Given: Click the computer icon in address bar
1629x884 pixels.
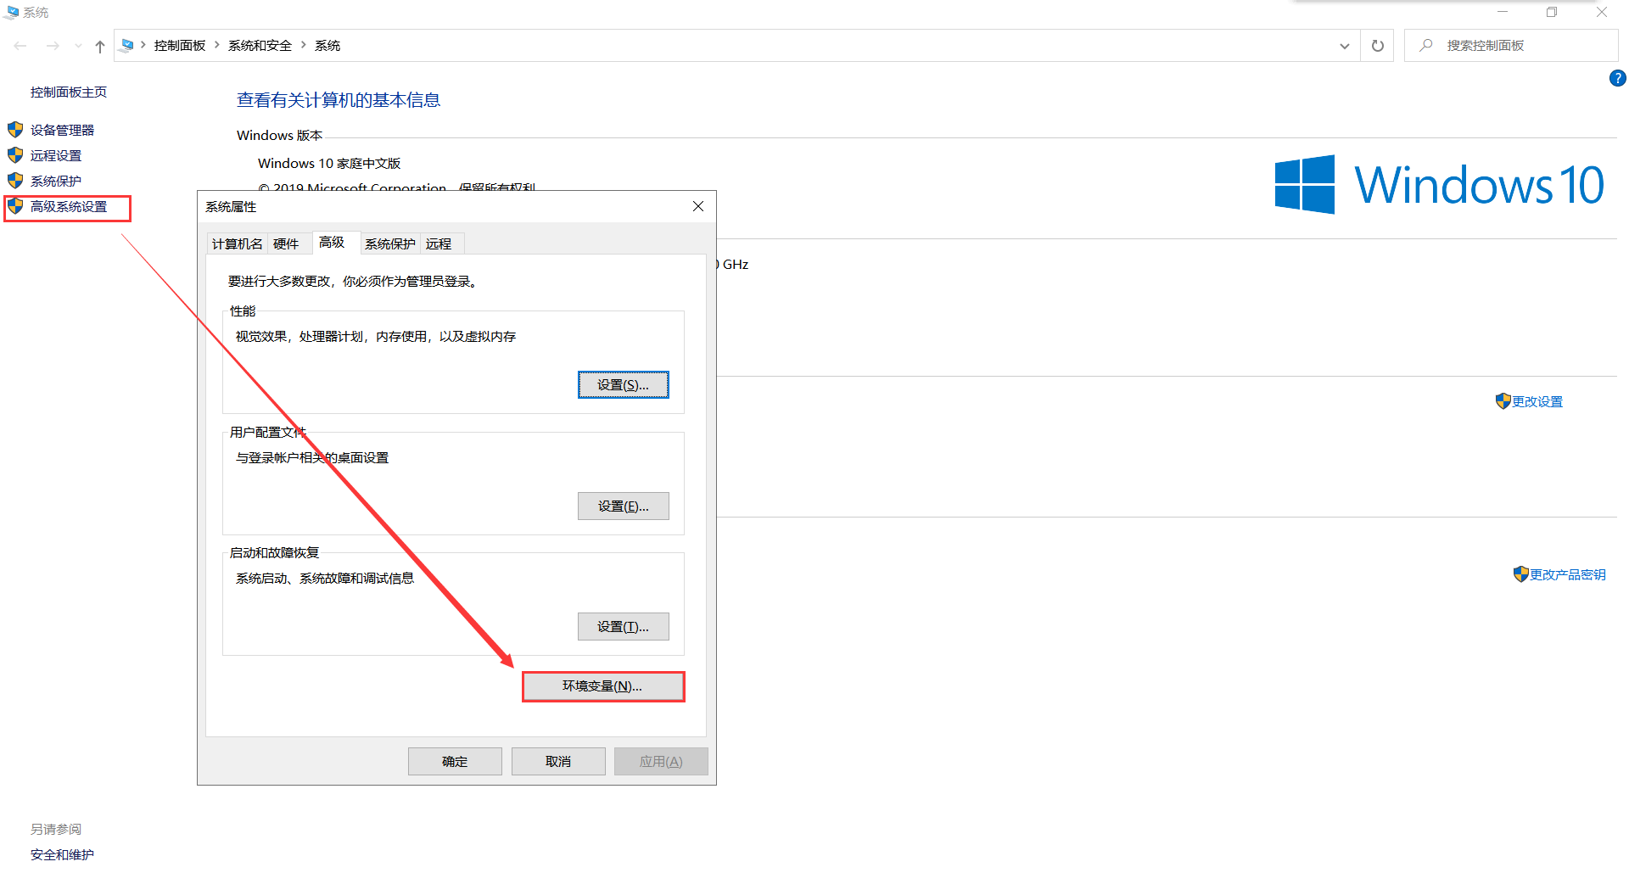Looking at the screenshot, I should pos(127,45).
